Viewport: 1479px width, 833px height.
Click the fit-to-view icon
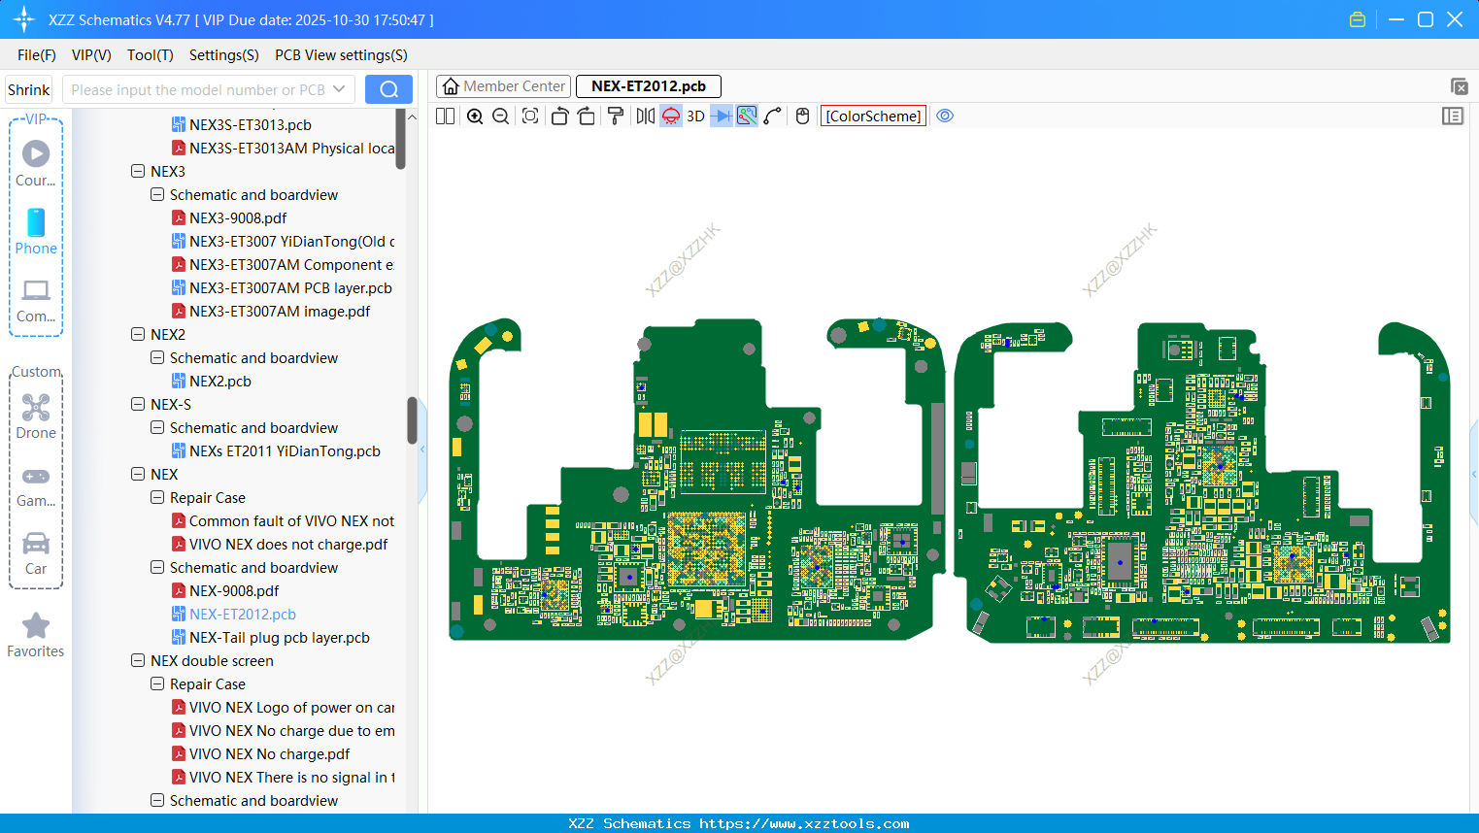[530, 117]
